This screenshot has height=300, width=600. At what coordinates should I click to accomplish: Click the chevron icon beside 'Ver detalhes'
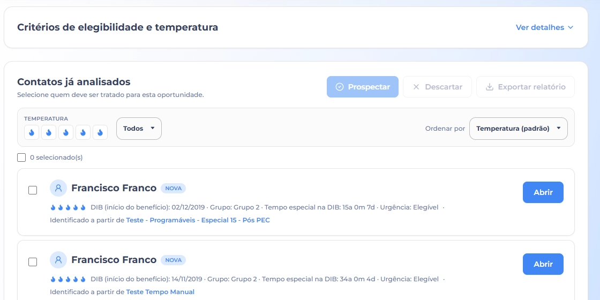pos(570,27)
